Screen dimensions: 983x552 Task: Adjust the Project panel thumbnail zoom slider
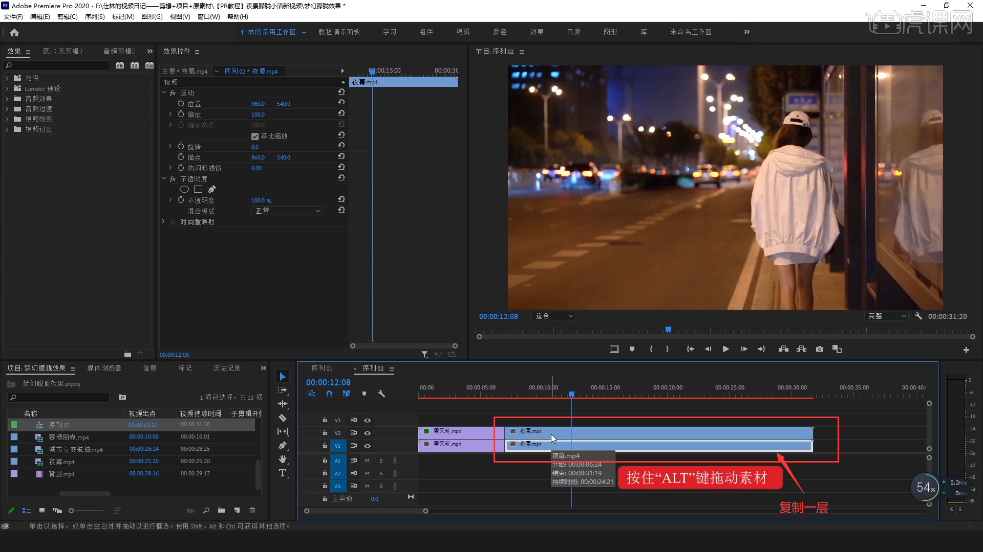[86, 511]
